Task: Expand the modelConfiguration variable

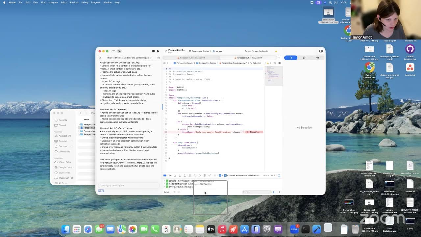Action: (x=164, y=184)
